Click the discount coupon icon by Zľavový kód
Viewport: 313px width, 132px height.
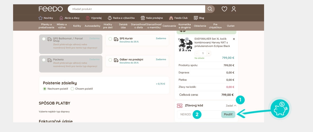click(x=180, y=106)
